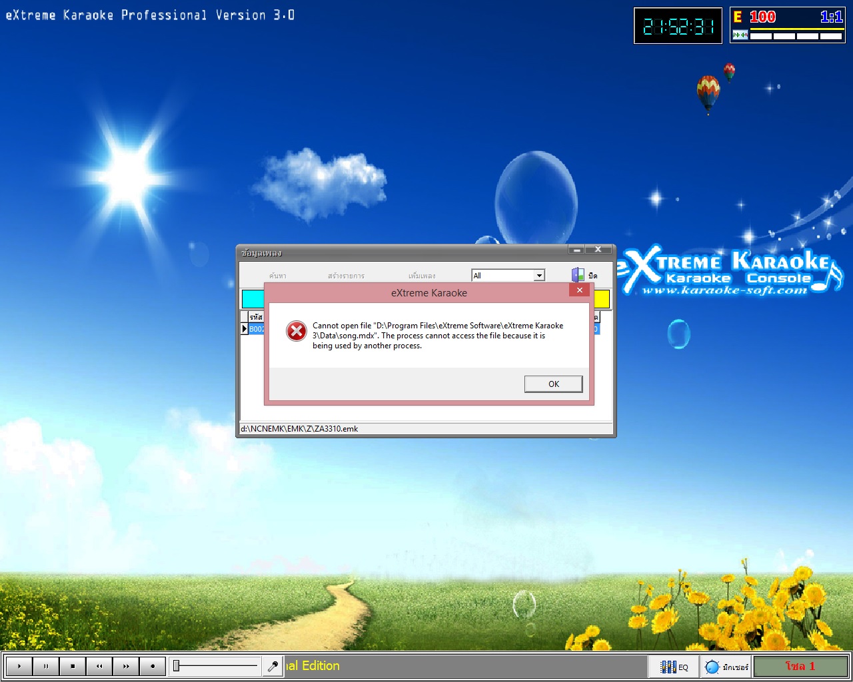The height and width of the screenshot is (682, 853).
Task: Click ค้นหา in song data window
Action: pos(278,276)
